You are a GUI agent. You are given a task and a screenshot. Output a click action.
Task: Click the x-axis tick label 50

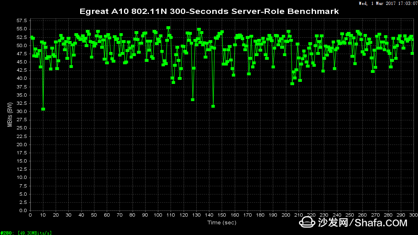click(94, 215)
